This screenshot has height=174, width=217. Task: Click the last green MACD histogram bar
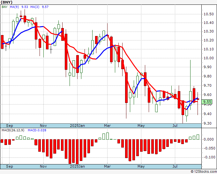click(x=198, y=137)
